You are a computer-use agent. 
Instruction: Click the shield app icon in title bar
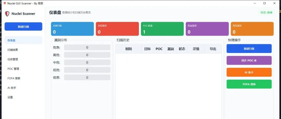pyautogui.click(x=5, y=3)
